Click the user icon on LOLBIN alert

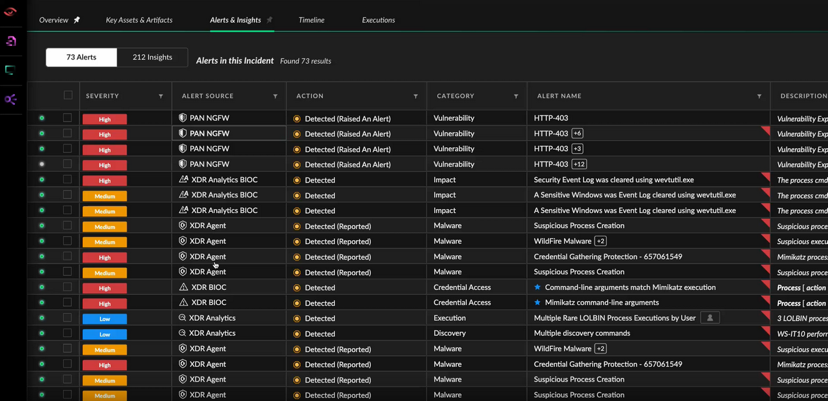point(710,318)
